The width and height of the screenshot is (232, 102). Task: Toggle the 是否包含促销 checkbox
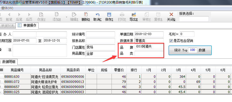171,41
